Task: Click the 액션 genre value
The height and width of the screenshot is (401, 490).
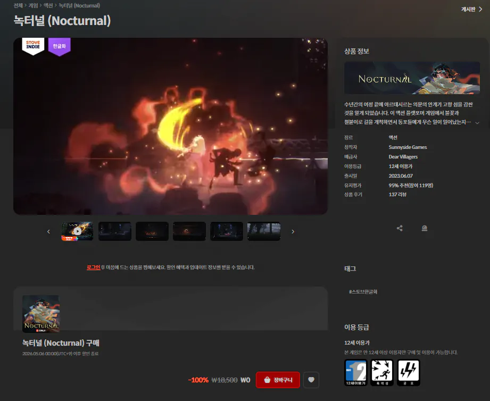Action: click(x=393, y=137)
